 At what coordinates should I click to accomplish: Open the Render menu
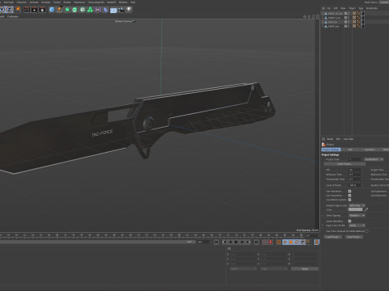pyautogui.click(x=67, y=2)
